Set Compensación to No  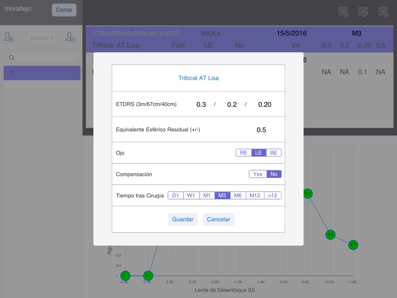point(274,174)
